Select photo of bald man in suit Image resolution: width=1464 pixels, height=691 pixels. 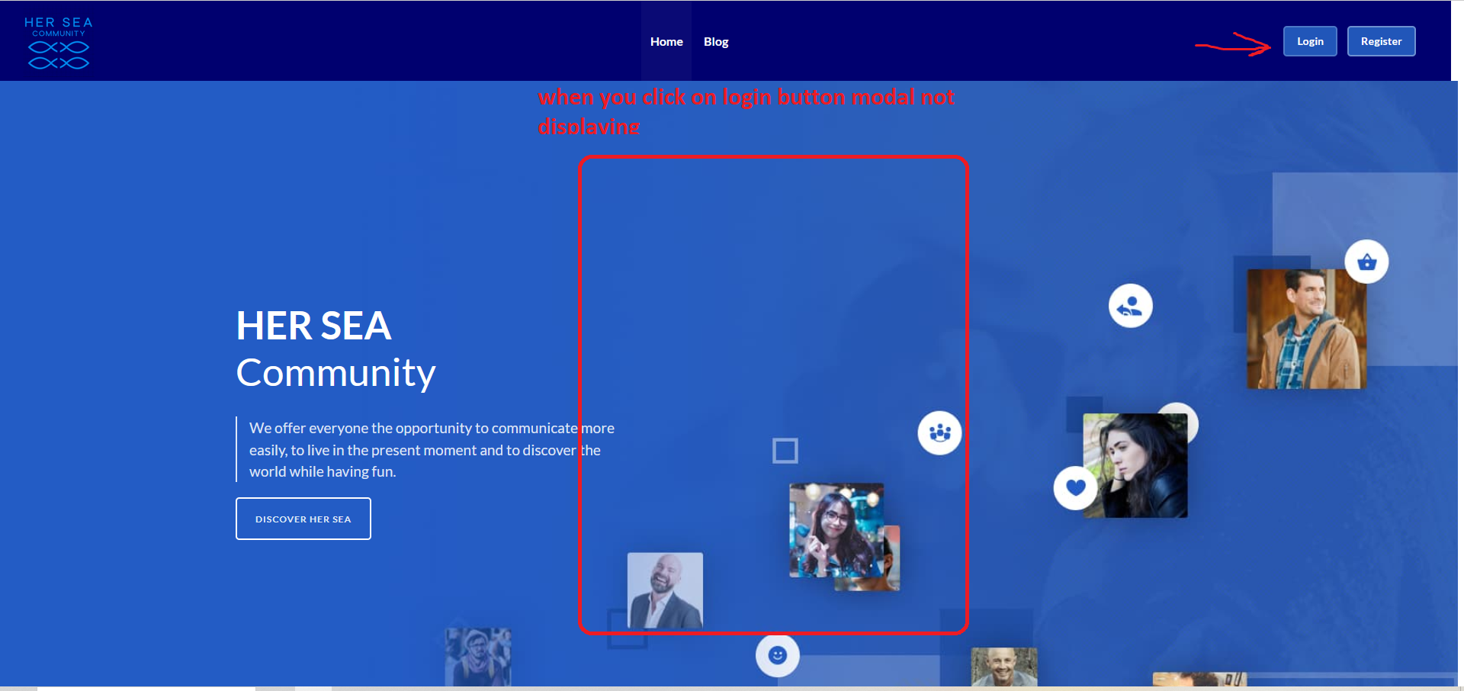coord(665,590)
